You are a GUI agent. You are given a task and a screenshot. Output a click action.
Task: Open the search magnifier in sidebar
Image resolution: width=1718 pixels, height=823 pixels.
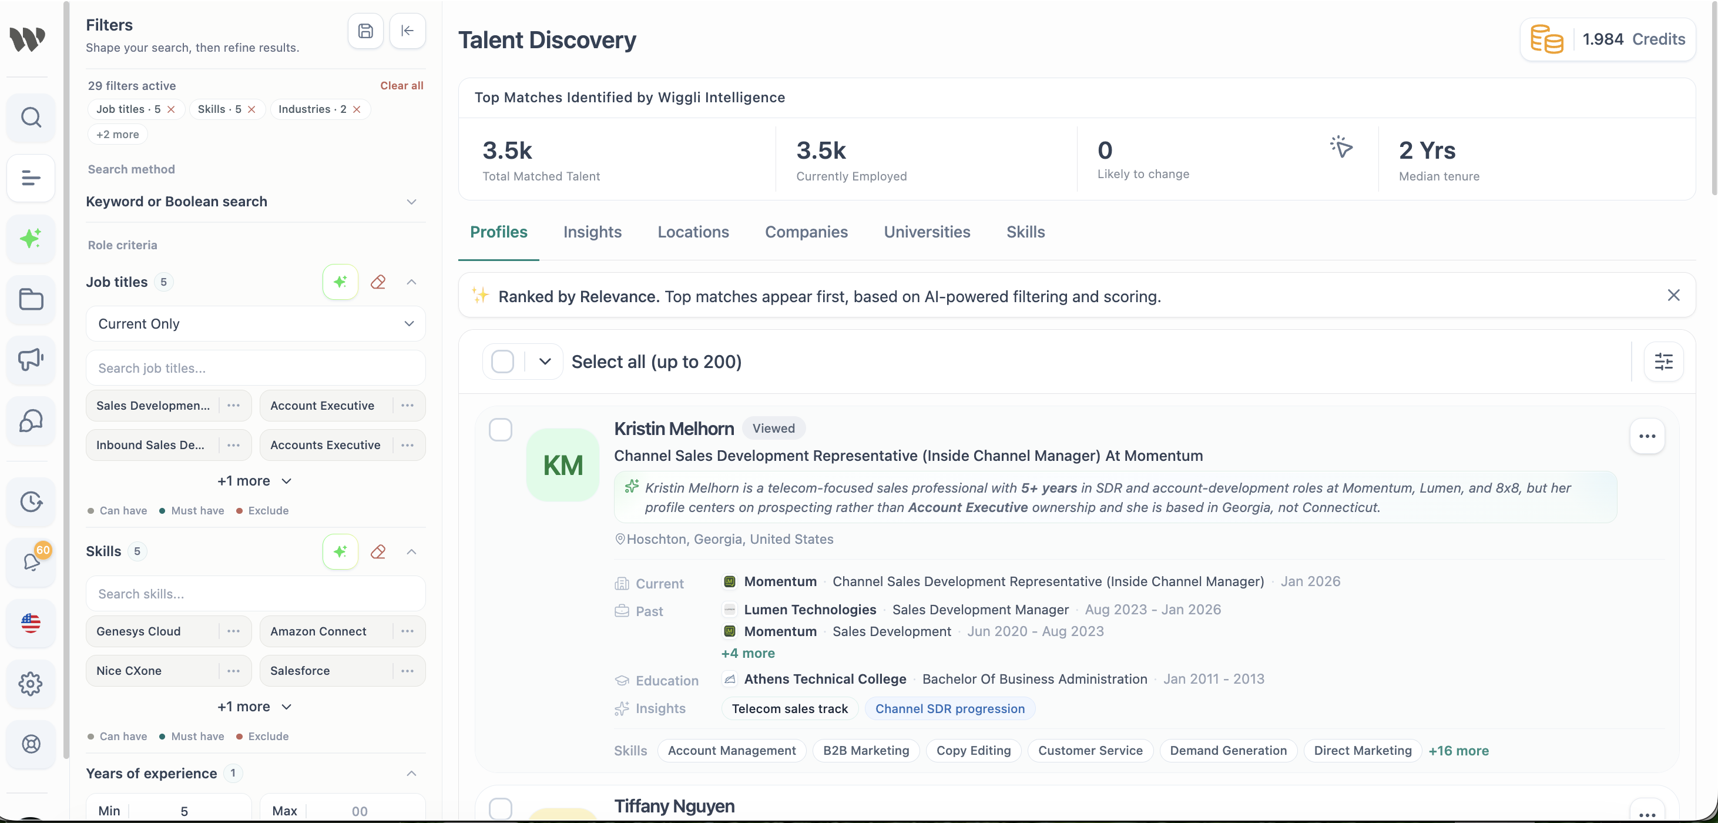(x=31, y=118)
